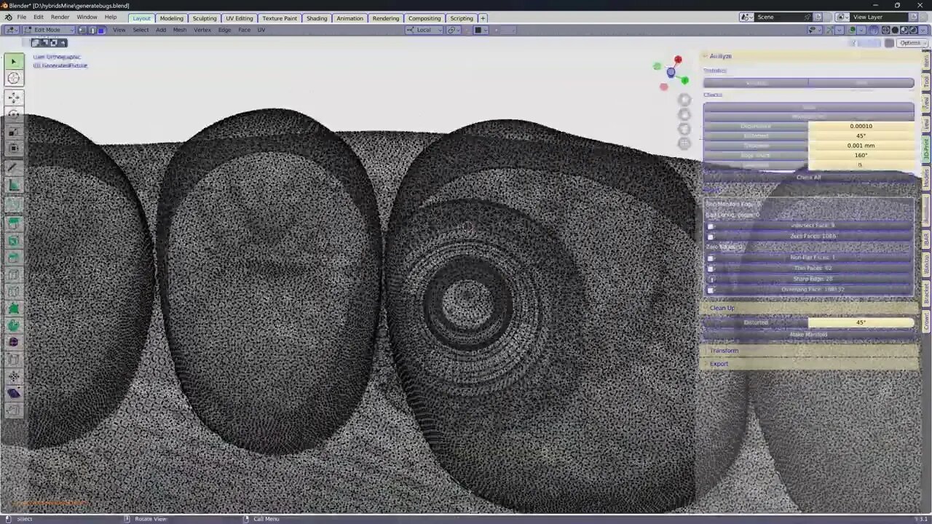Toggle camera view gizmo button

tap(684, 129)
